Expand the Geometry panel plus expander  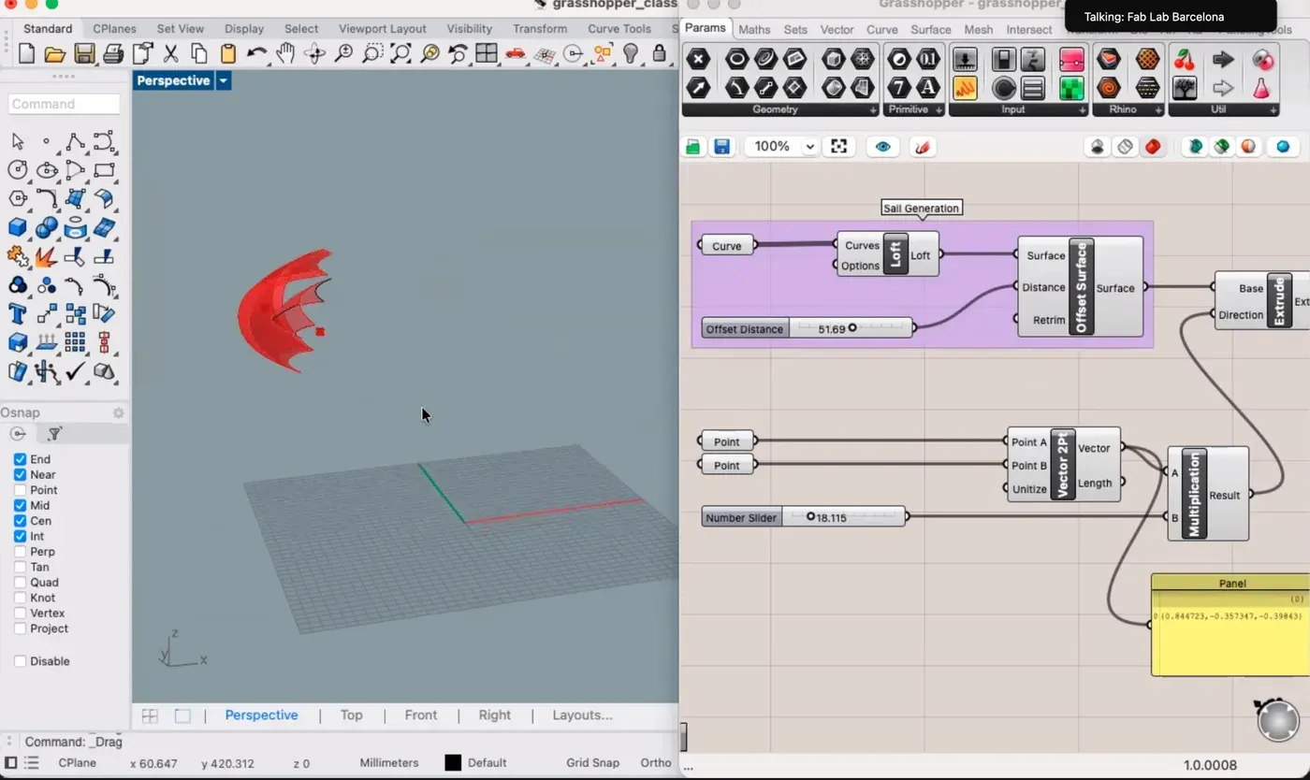[873, 110]
